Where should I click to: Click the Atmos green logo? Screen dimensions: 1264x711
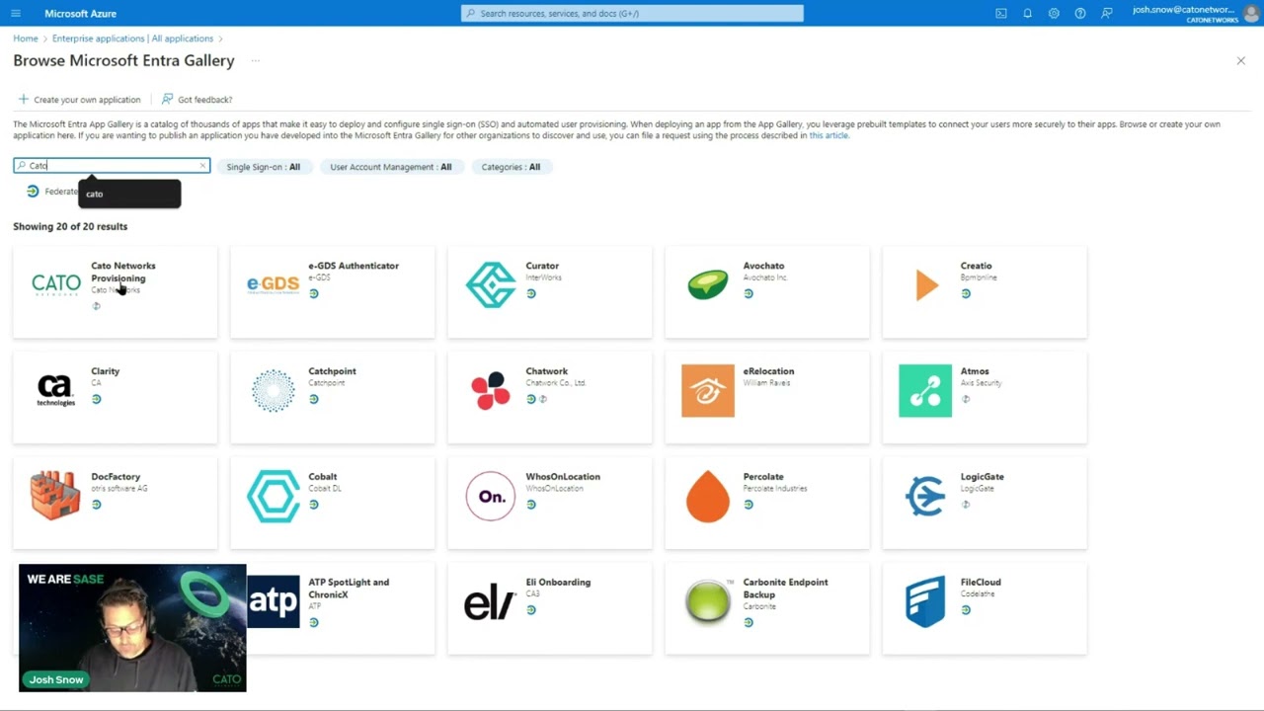pyautogui.click(x=925, y=390)
